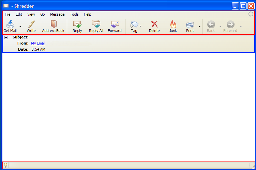Mark the message as Junk
This screenshot has height=170, width=256.
173,26
